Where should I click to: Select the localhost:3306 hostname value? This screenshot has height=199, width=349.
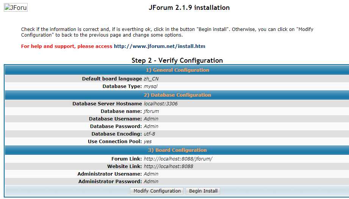(161, 103)
